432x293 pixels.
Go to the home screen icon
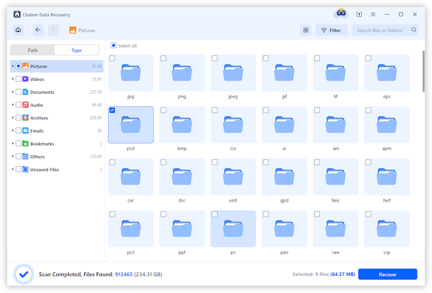[18, 30]
